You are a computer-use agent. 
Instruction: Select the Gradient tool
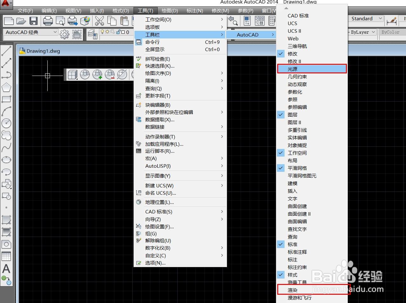click(6, 232)
